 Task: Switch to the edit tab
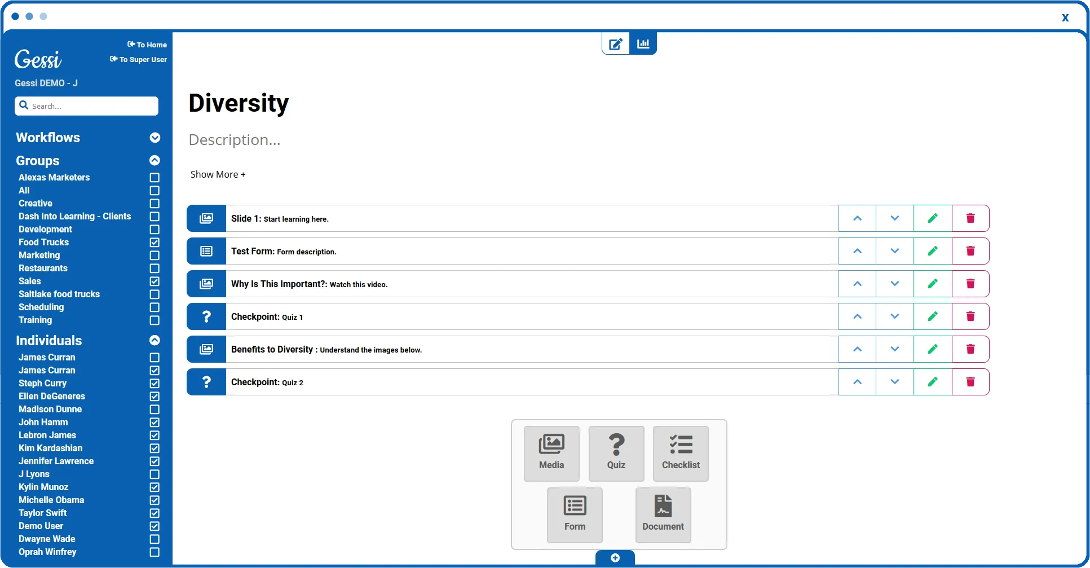coord(616,43)
